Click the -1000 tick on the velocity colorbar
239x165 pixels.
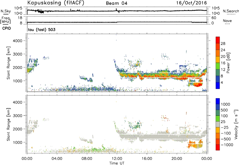pyautogui.click(x=227, y=145)
